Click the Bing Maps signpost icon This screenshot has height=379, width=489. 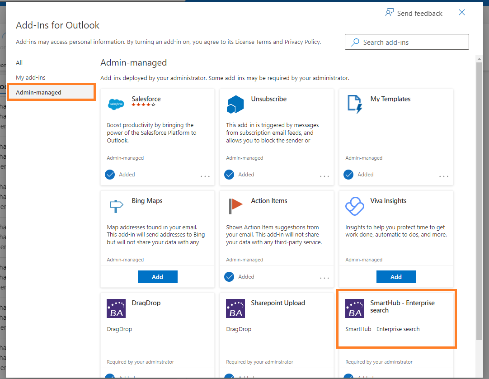coord(116,206)
